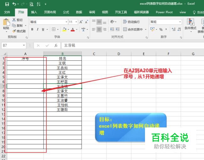Click the Decrease Indent icon

coord(112,29)
